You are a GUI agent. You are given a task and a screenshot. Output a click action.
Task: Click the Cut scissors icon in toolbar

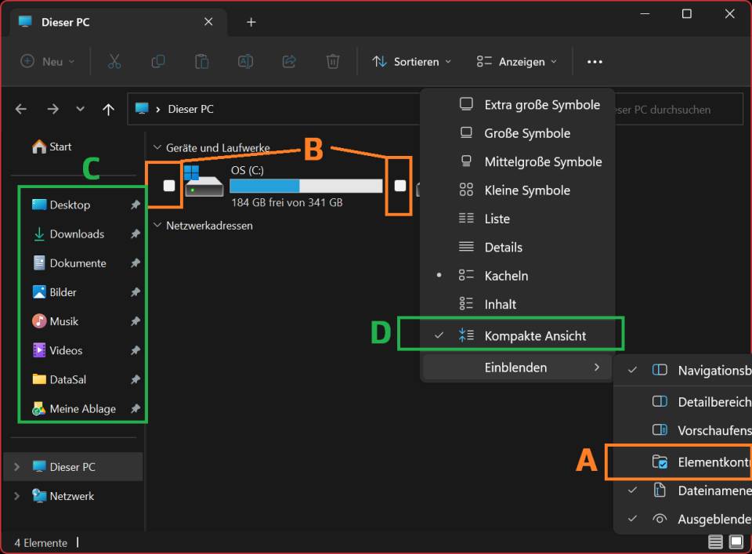click(x=114, y=61)
